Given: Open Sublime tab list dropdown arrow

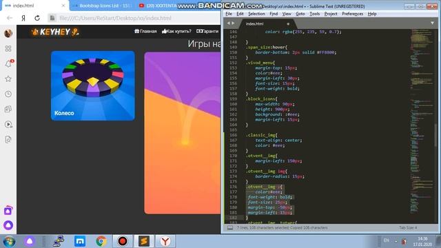Looking at the screenshot, I should [432, 23].
